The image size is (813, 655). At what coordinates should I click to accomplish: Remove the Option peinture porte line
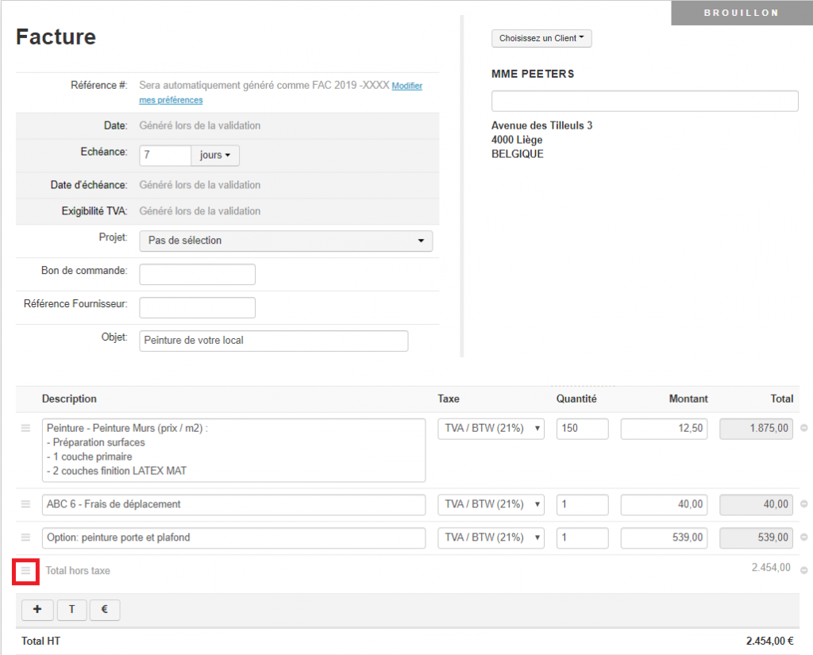pyautogui.click(x=803, y=537)
